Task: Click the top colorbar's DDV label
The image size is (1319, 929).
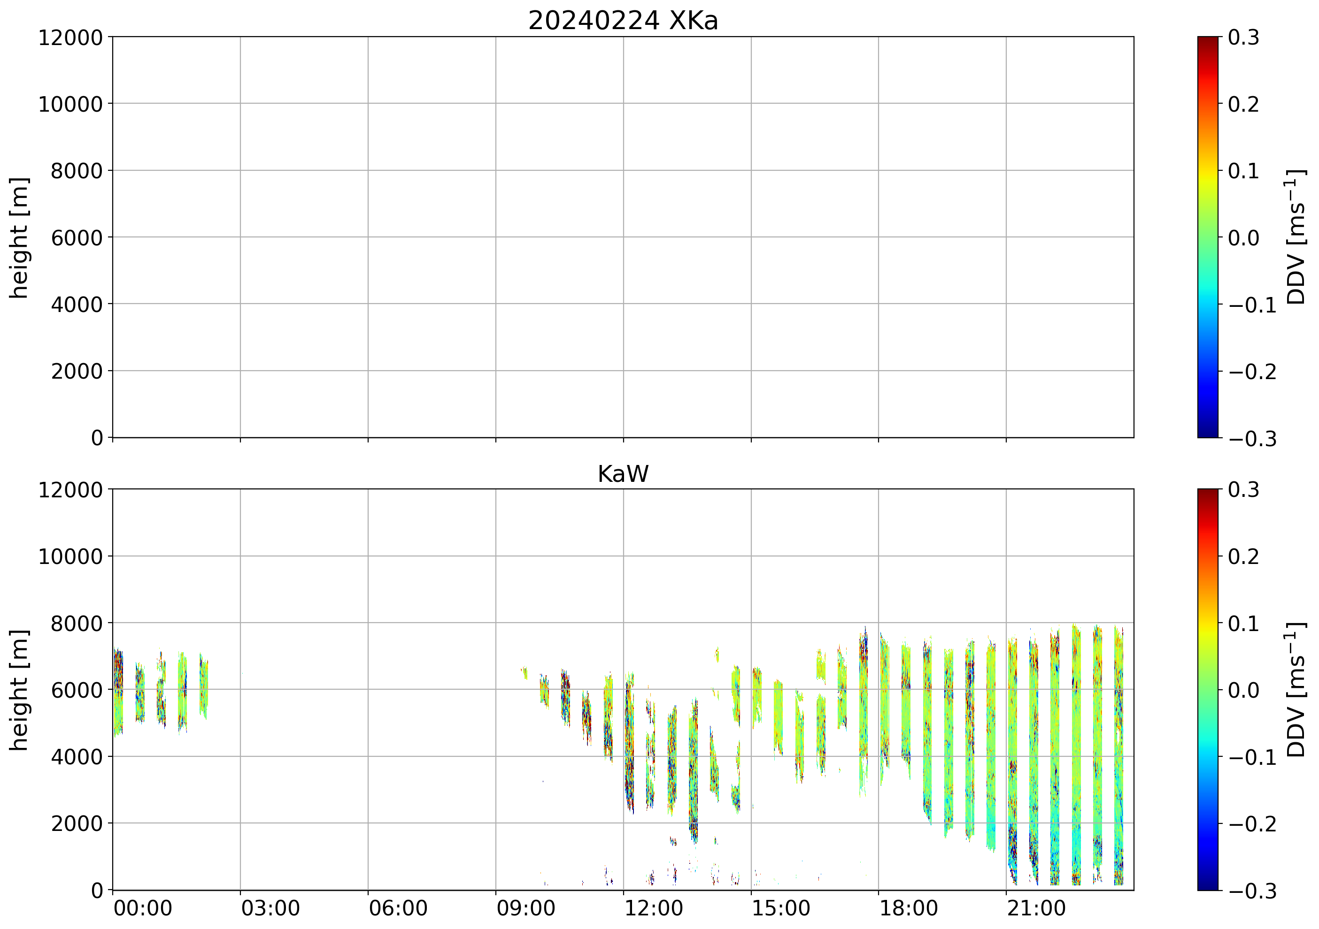Action: coord(1296,237)
